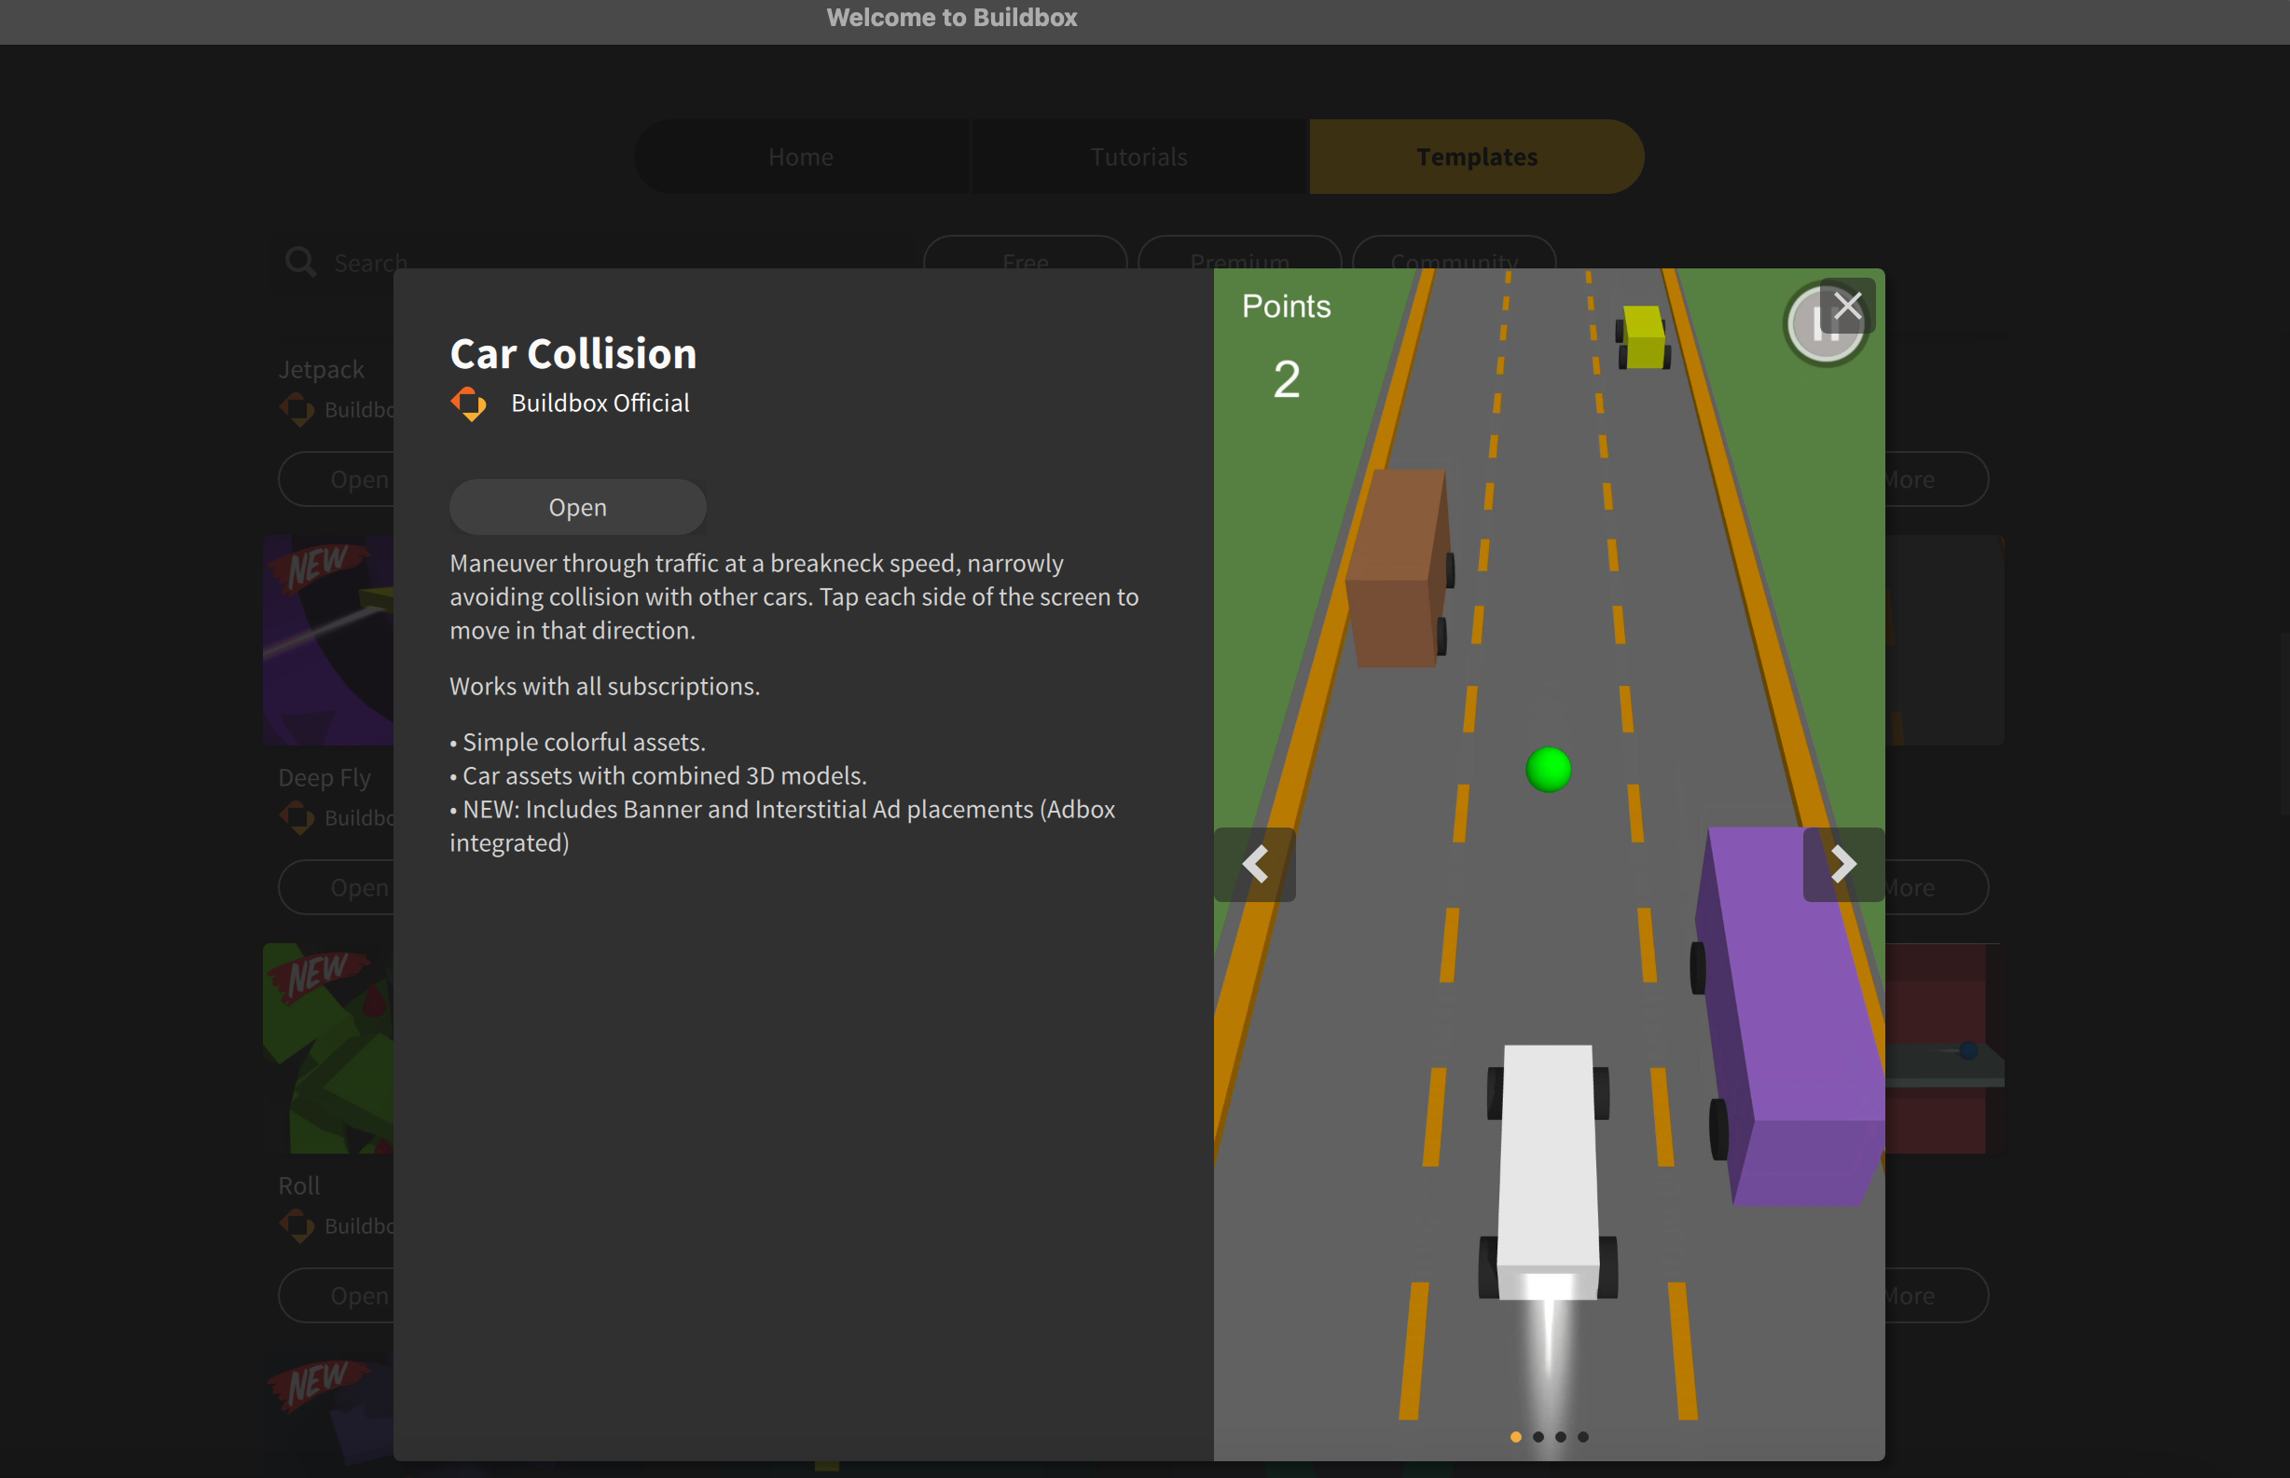Click the Car Collision title

(x=573, y=354)
